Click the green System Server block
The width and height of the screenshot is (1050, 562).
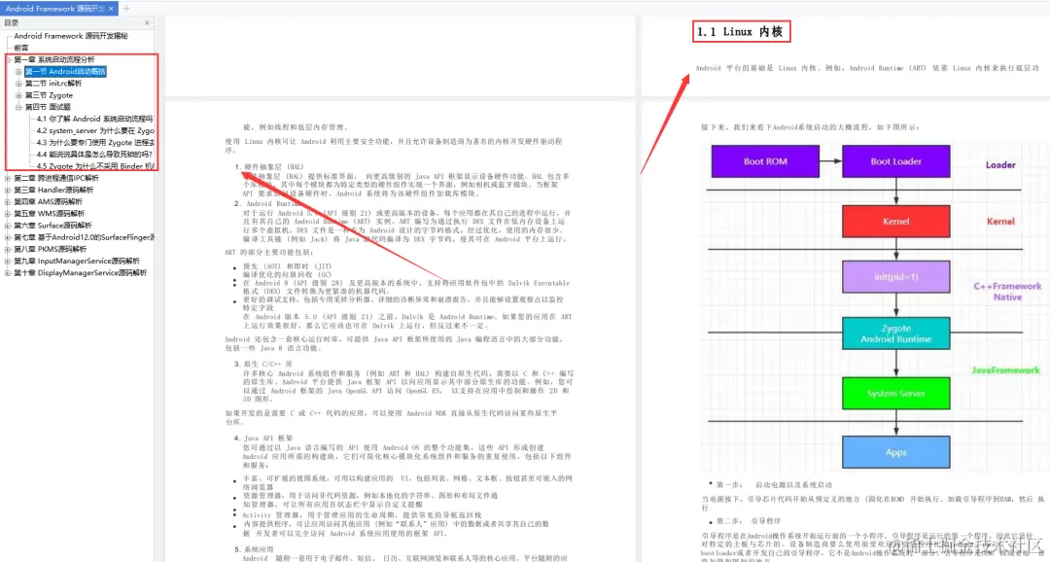(x=896, y=393)
